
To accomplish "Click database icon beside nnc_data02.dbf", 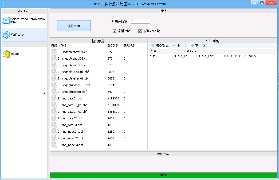I will (54, 118).
